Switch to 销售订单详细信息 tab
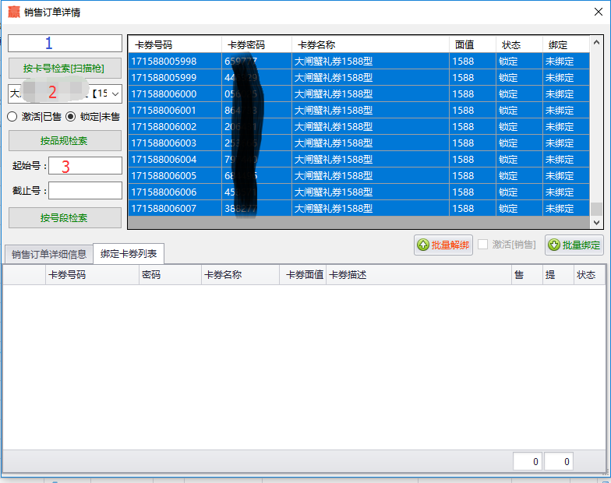Image resolution: width=611 pixels, height=483 pixels. (48, 254)
